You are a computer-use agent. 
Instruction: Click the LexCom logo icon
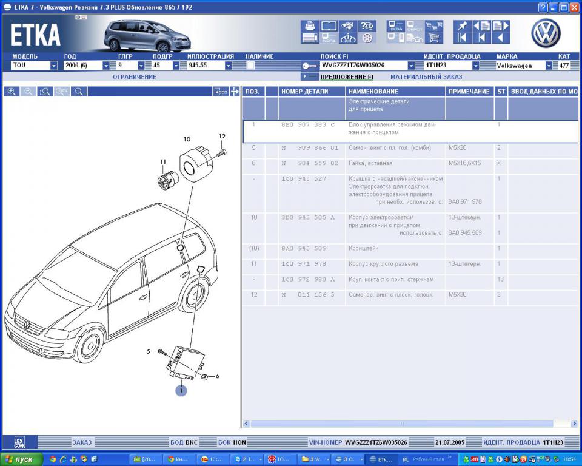pyautogui.click(x=19, y=442)
